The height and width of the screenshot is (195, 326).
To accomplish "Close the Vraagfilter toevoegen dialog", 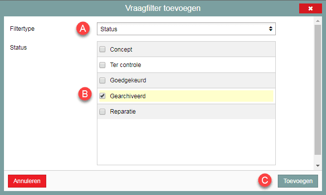I will point(310,8).
